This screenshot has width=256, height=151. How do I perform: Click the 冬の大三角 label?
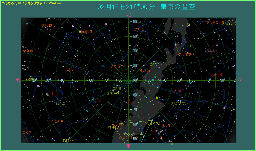pos(134,134)
